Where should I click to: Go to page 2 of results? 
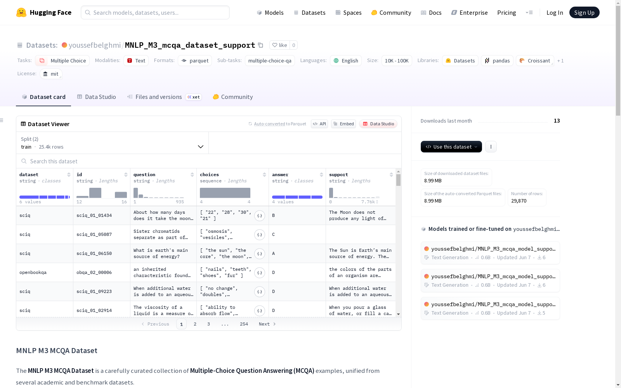195,324
